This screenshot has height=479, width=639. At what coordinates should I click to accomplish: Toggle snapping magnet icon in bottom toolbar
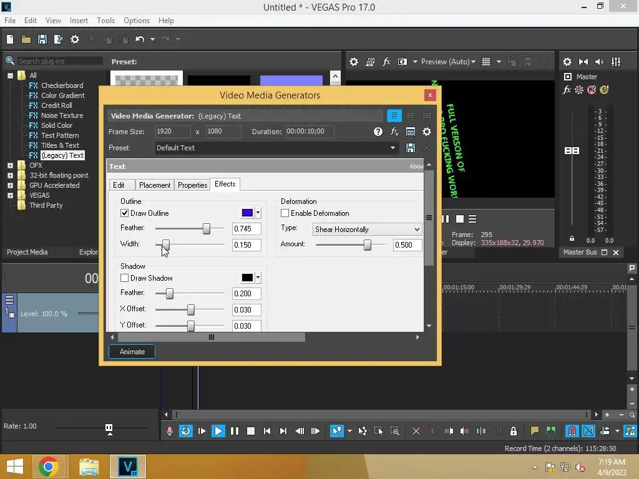572,431
